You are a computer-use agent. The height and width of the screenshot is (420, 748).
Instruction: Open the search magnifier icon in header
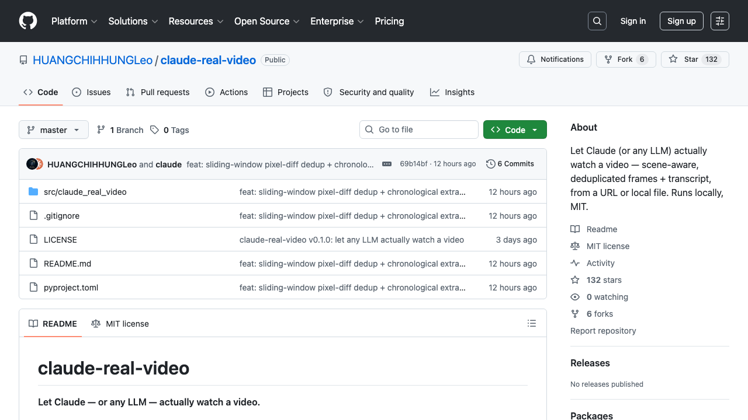point(597,21)
